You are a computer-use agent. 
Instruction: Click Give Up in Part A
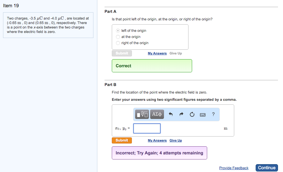[176, 53]
